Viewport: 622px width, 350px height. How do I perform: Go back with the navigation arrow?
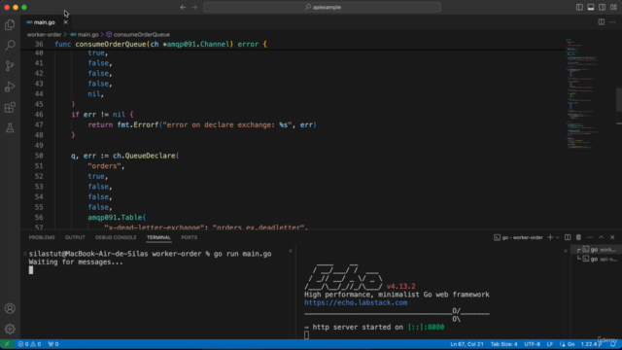[183, 7]
